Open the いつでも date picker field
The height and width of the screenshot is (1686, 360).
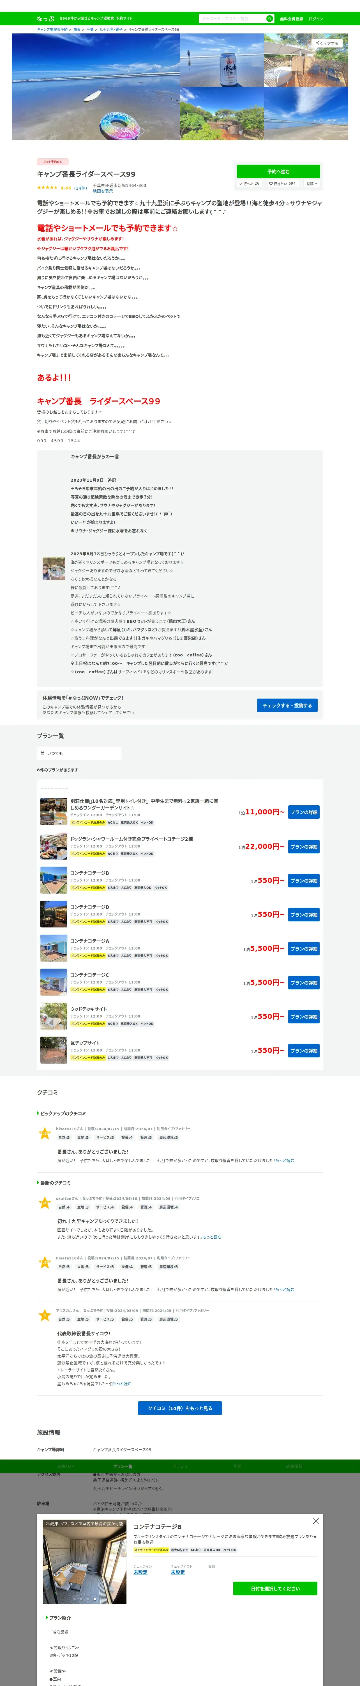(79, 753)
